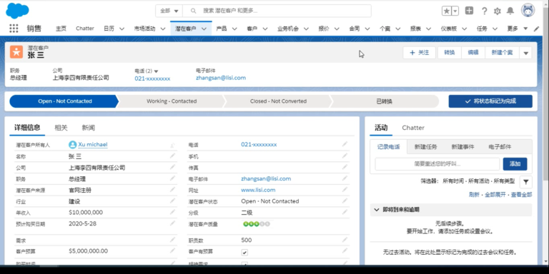Expand the 潜在客户 tab chevron
The height and width of the screenshot is (274, 549).
coord(204,29)
